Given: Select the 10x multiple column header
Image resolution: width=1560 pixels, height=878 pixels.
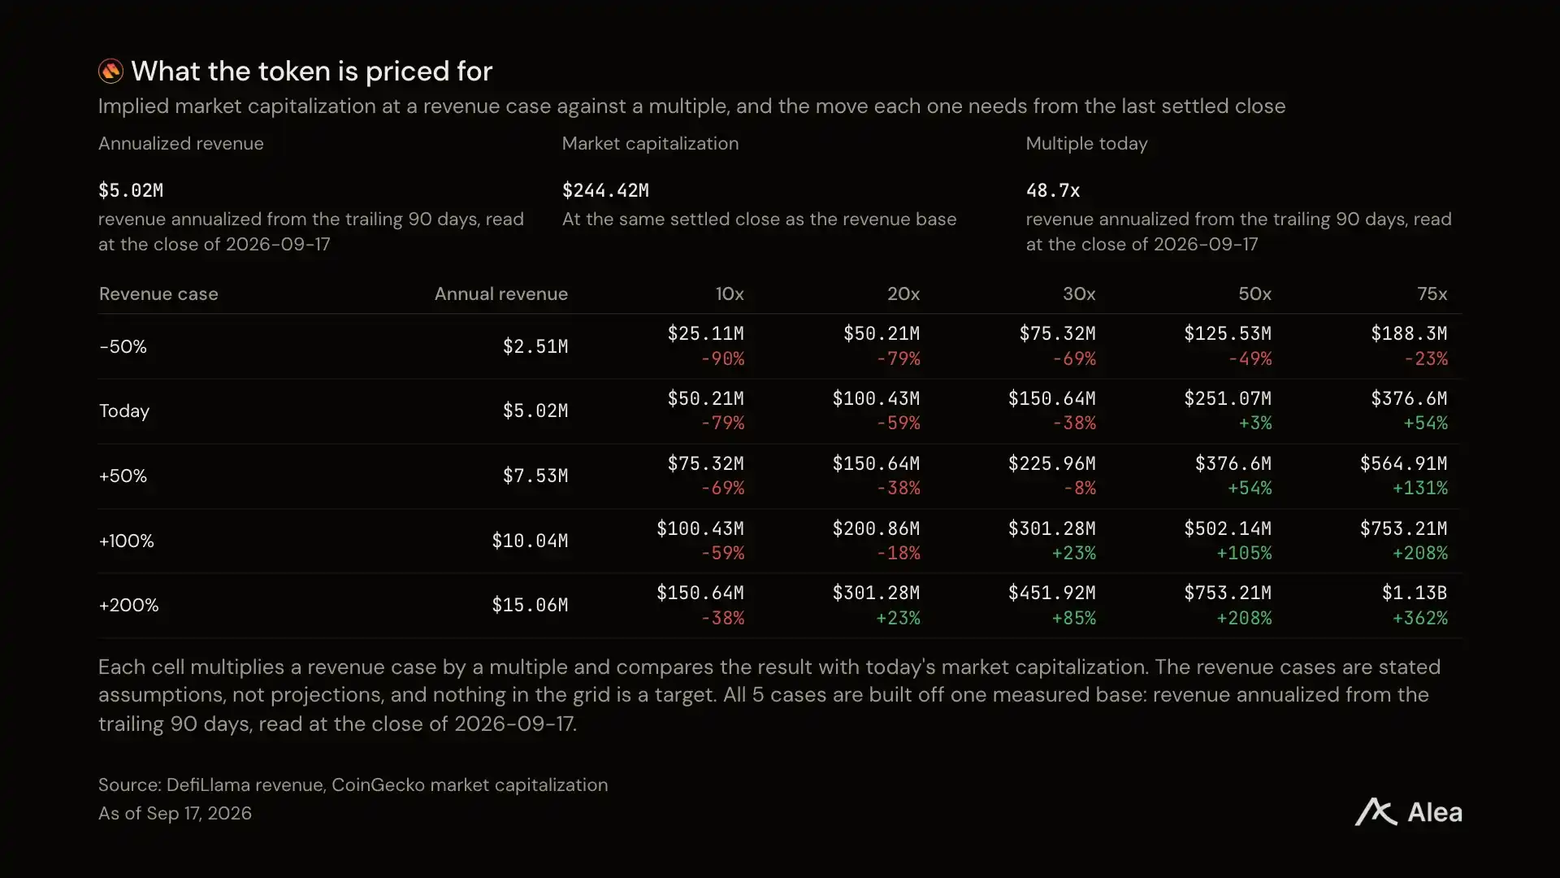Looking at the screenshot, I should [729, 293].
